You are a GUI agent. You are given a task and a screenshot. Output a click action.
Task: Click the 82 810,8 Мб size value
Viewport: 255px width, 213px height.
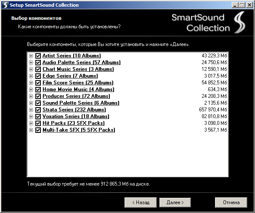click(x=214, y=116)
